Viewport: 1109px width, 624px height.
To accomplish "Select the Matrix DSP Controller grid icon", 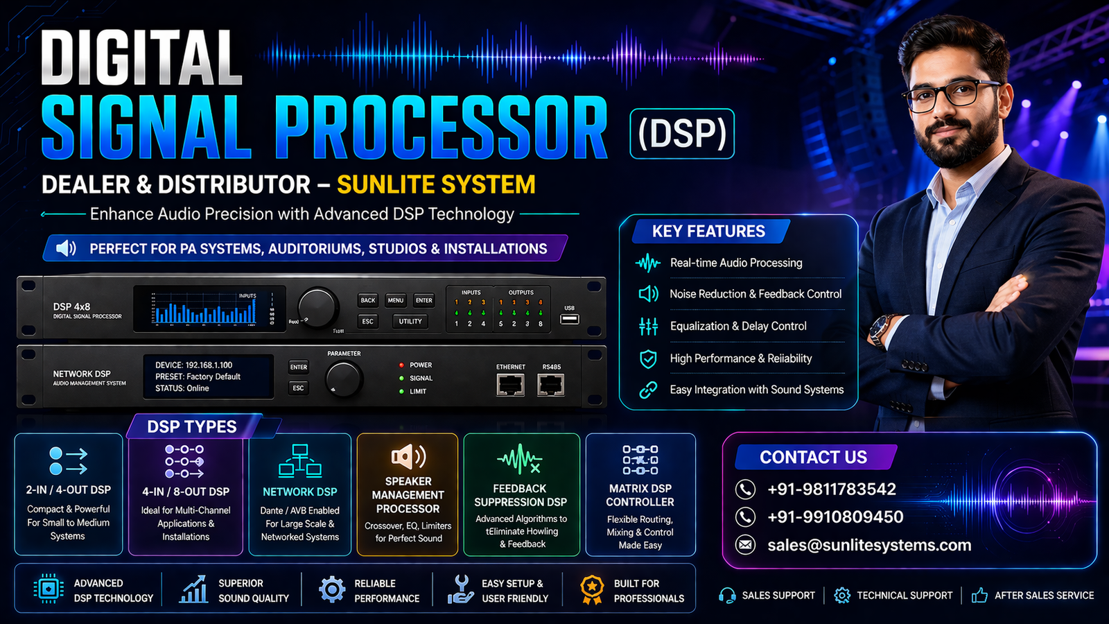I will (640, 460).
